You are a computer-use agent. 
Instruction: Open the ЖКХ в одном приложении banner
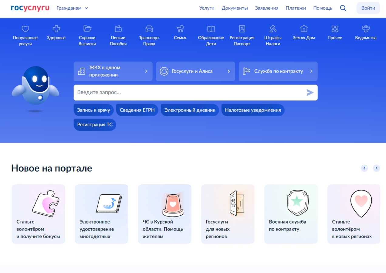113,71
